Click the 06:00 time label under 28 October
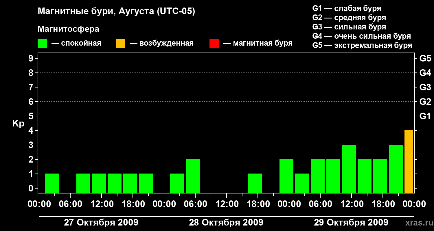This screenshot has height=231, width=434. (195, 204)
